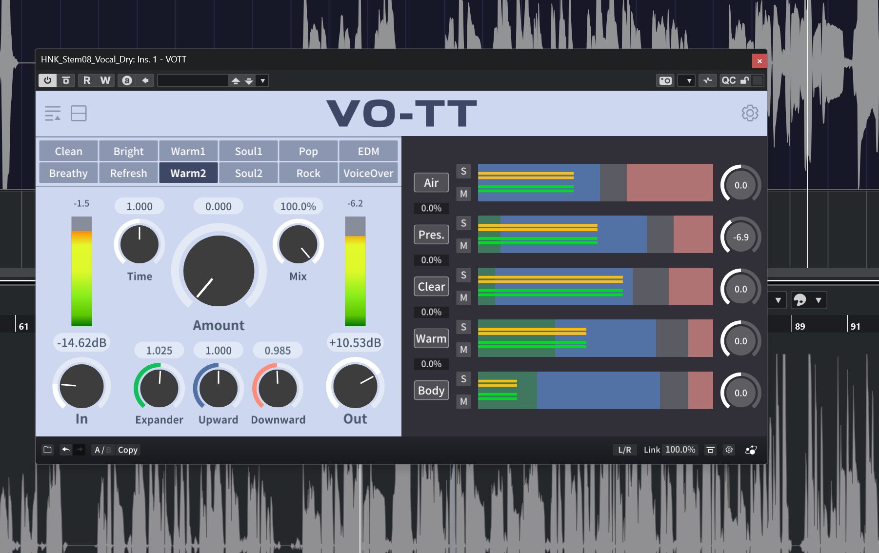Viewport: 879px width, 553px height.
Task: Click the undo arrow in bottom bar
Action: (x=65, y=450)
